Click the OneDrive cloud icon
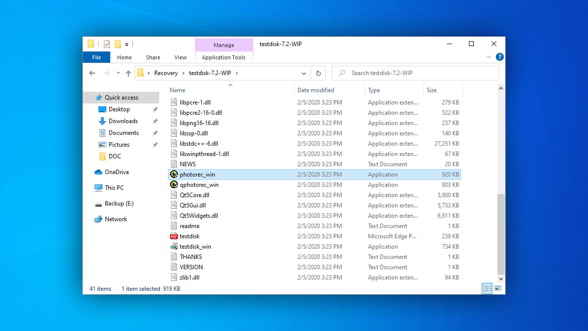Viewport: 588px width, 331px height. [x=98, y=172]
